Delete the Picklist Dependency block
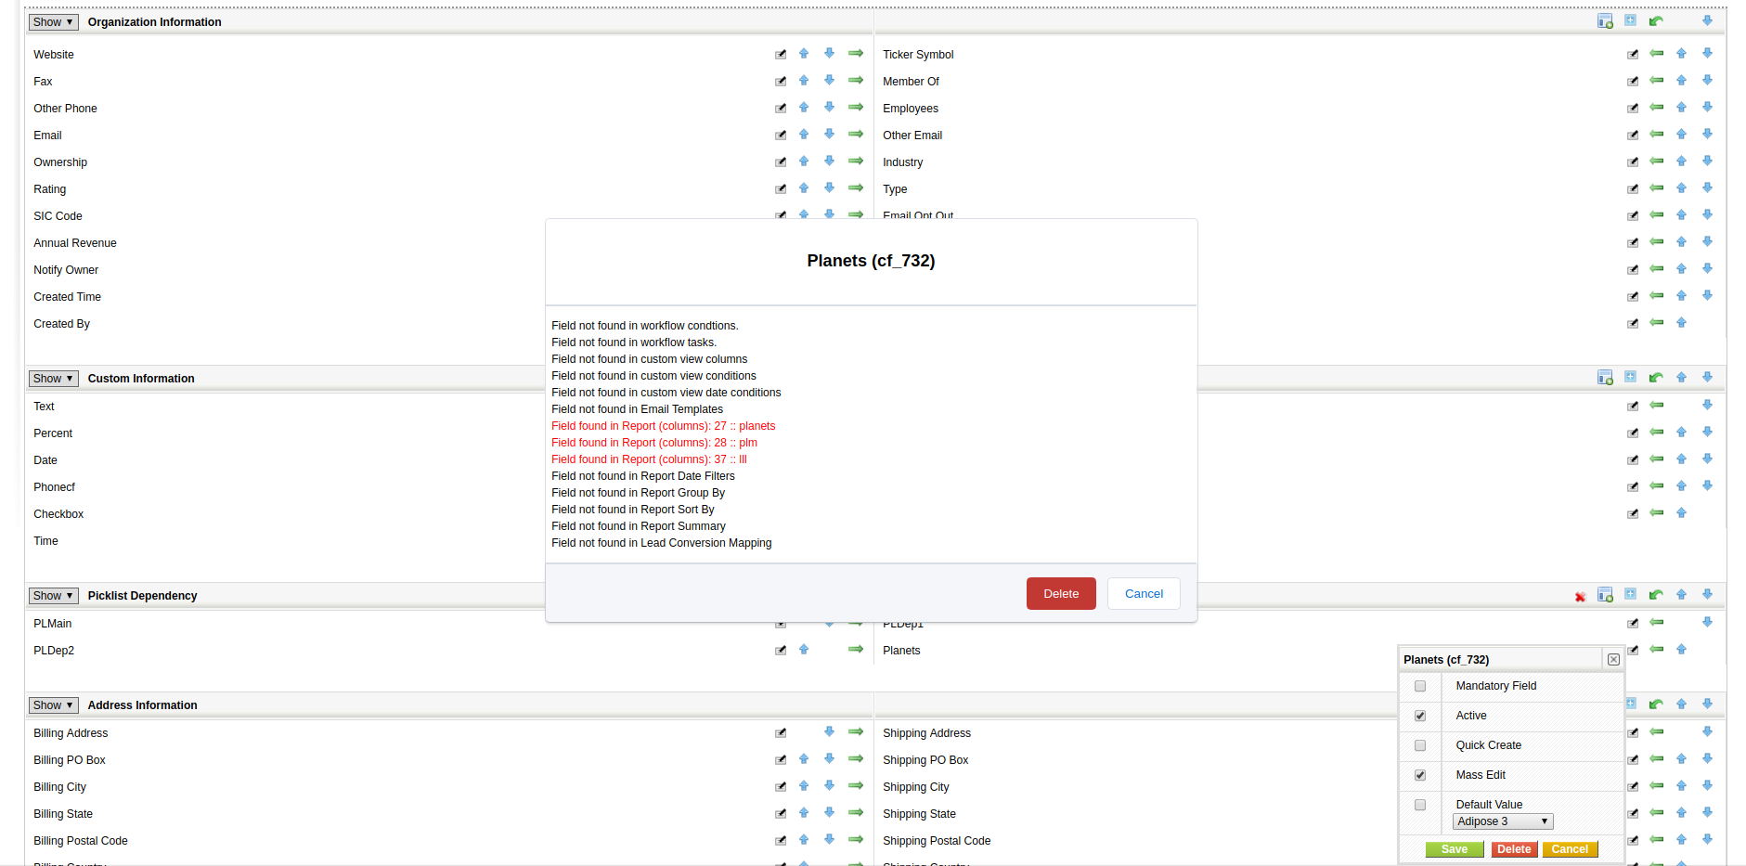 (1581, 596)
